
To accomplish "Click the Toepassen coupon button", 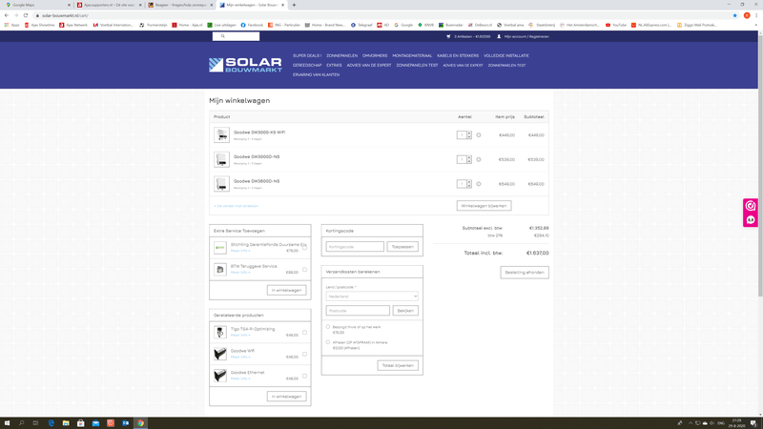I will pos(402,247).
